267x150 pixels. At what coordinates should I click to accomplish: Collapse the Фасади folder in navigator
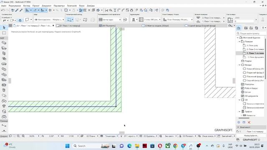239,65
